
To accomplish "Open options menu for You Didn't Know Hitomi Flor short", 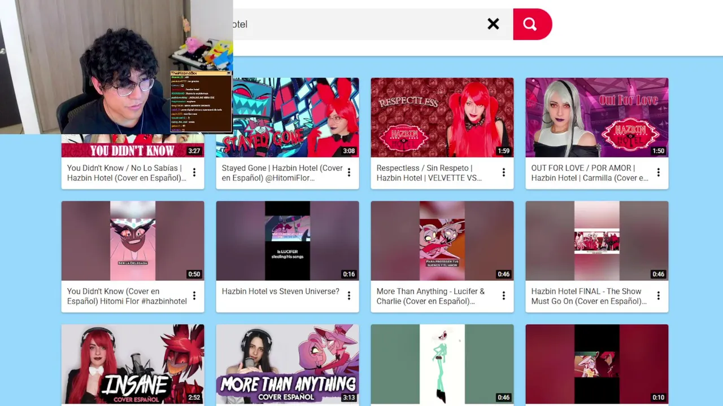I will click(x=194, y=296).
